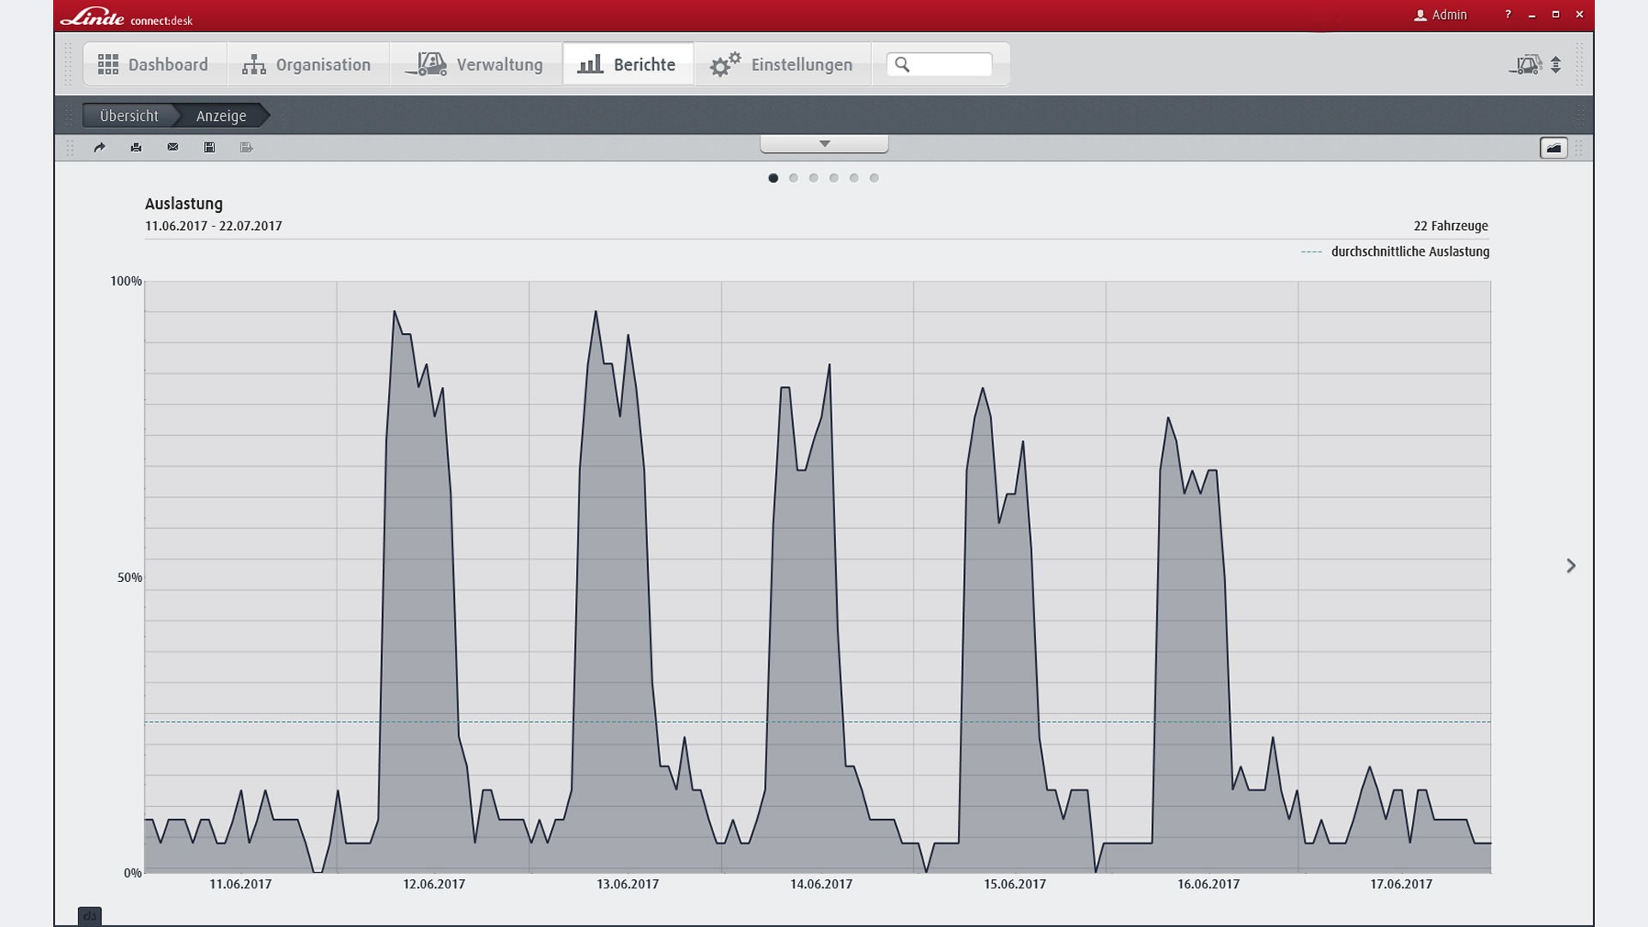Click the export report icon
The height and width of the screenshot is (927, 1648).
pos(247,148)
